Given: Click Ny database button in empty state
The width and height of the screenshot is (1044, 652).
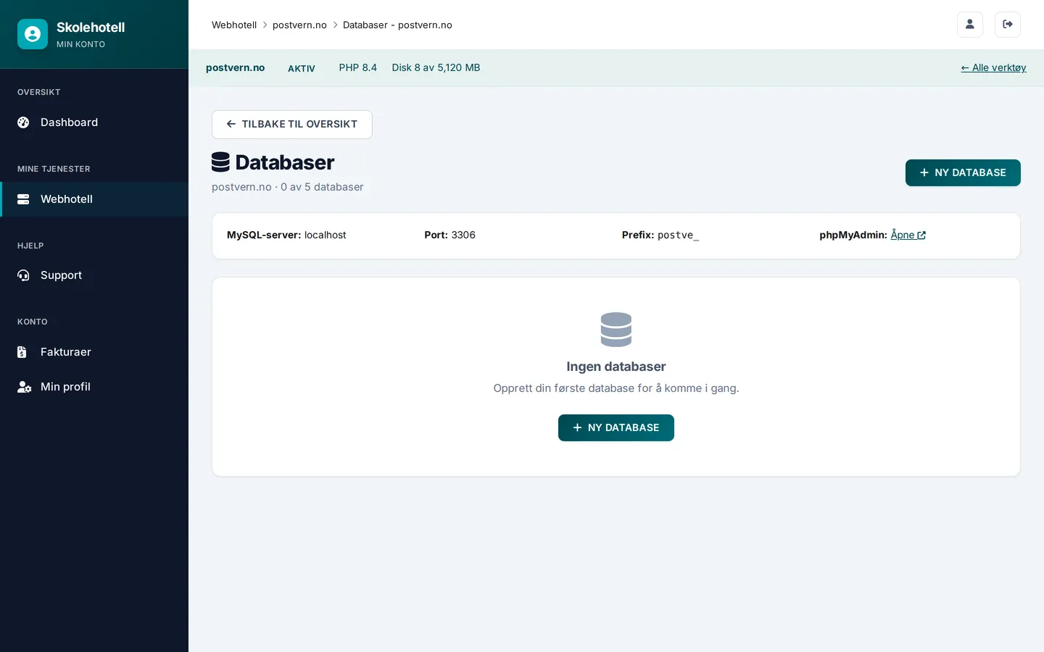Looking at the screenshot, I should click(x=616, y=427).
